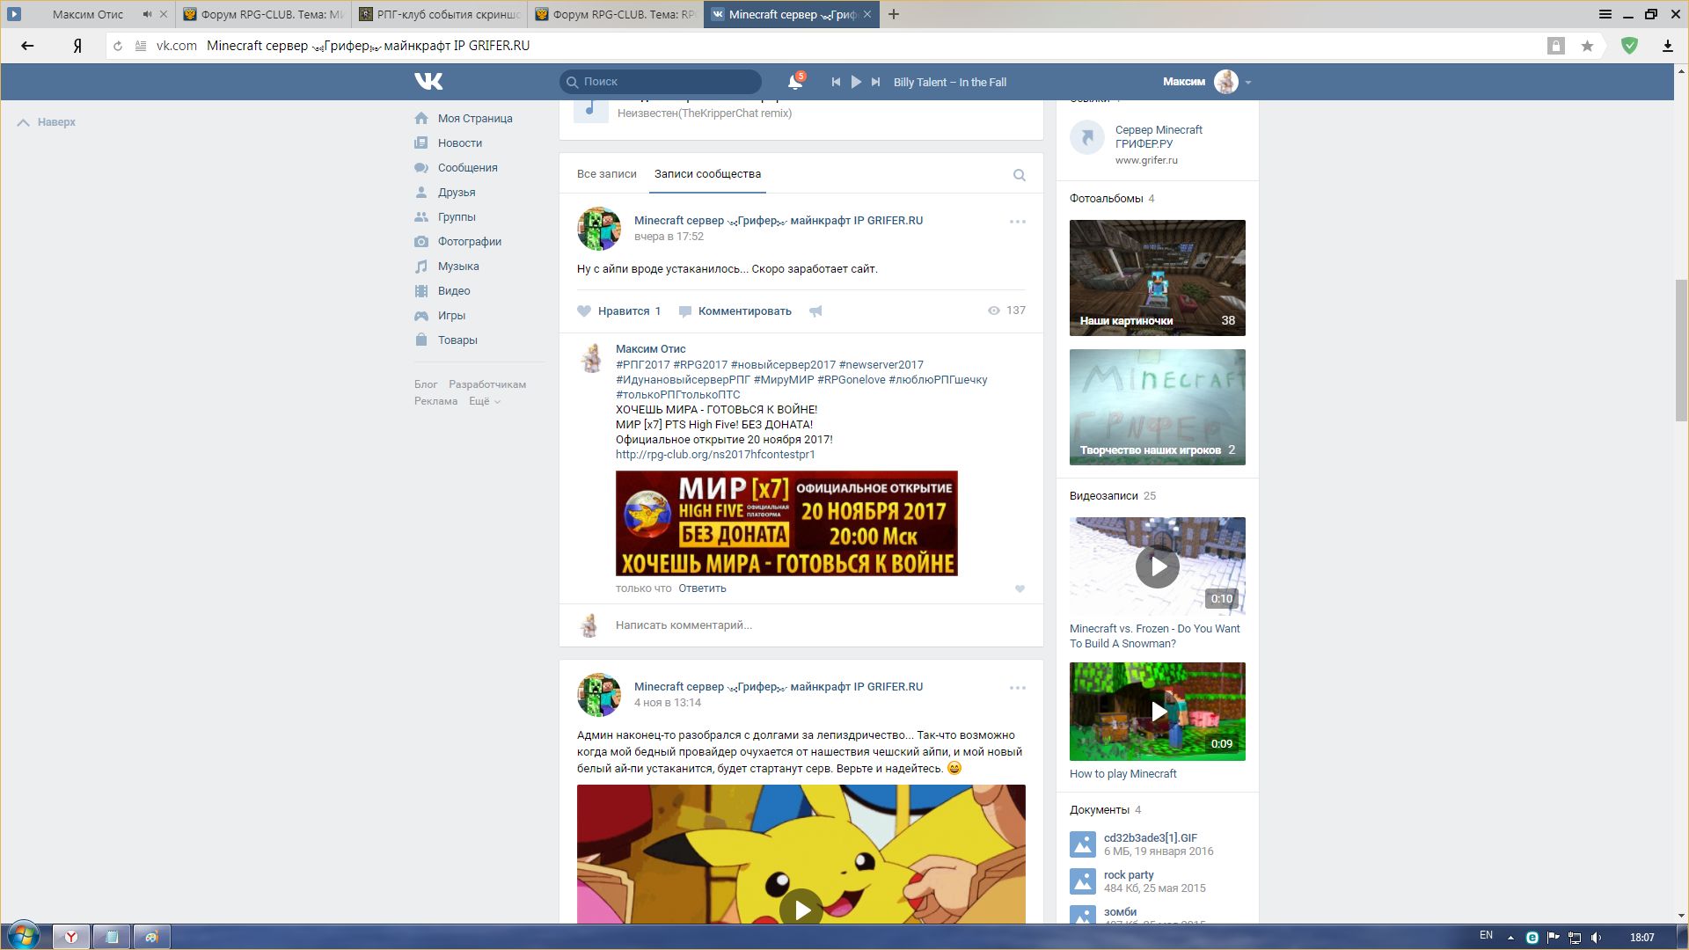The height and width of the screenshot is (950, 1689).
Task: Click the browser back arrow
Action: click(27, 46)
